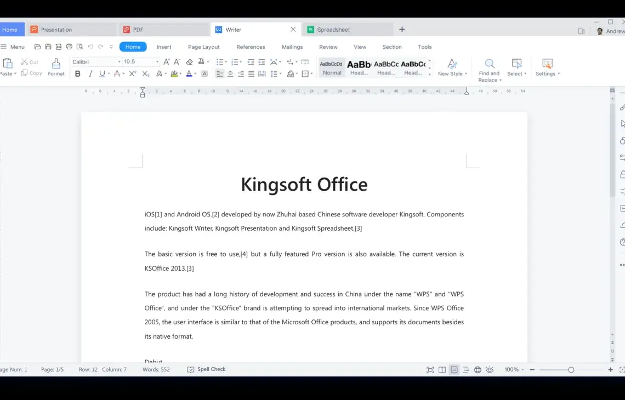Click the Words: 552 status entry
The width and height of the screenshot is (625, 400).
[156, 369]
